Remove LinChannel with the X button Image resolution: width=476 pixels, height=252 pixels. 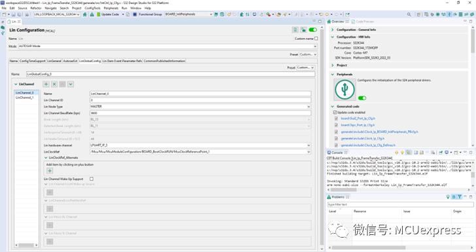click(54, 84)
